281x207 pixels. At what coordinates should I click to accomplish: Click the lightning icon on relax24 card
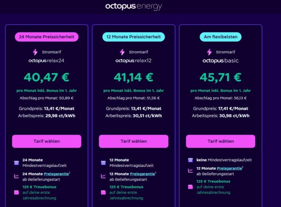click(x=35, y=52)
